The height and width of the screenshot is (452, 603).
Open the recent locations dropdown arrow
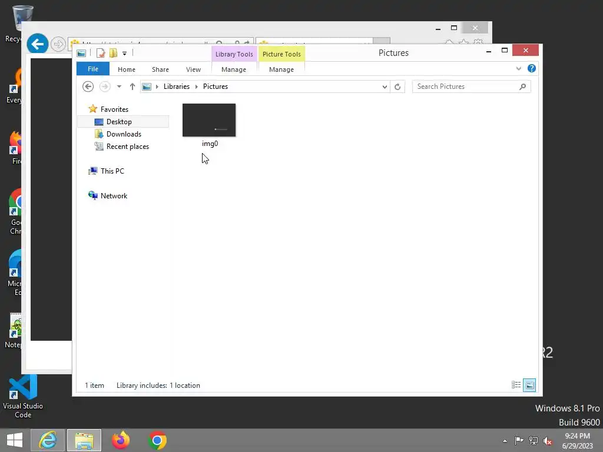119,87
